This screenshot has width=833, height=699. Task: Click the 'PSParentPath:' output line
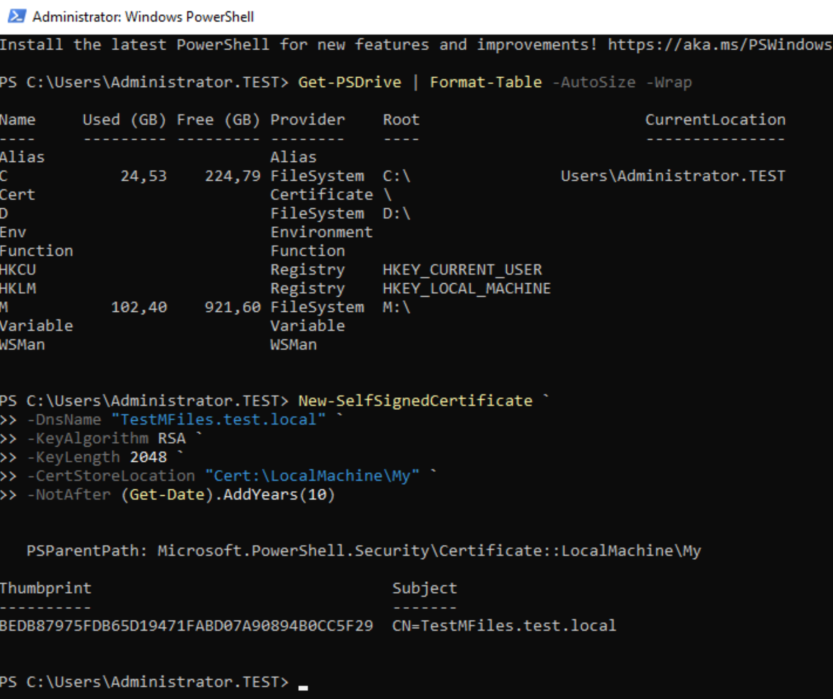click(364, 551)
